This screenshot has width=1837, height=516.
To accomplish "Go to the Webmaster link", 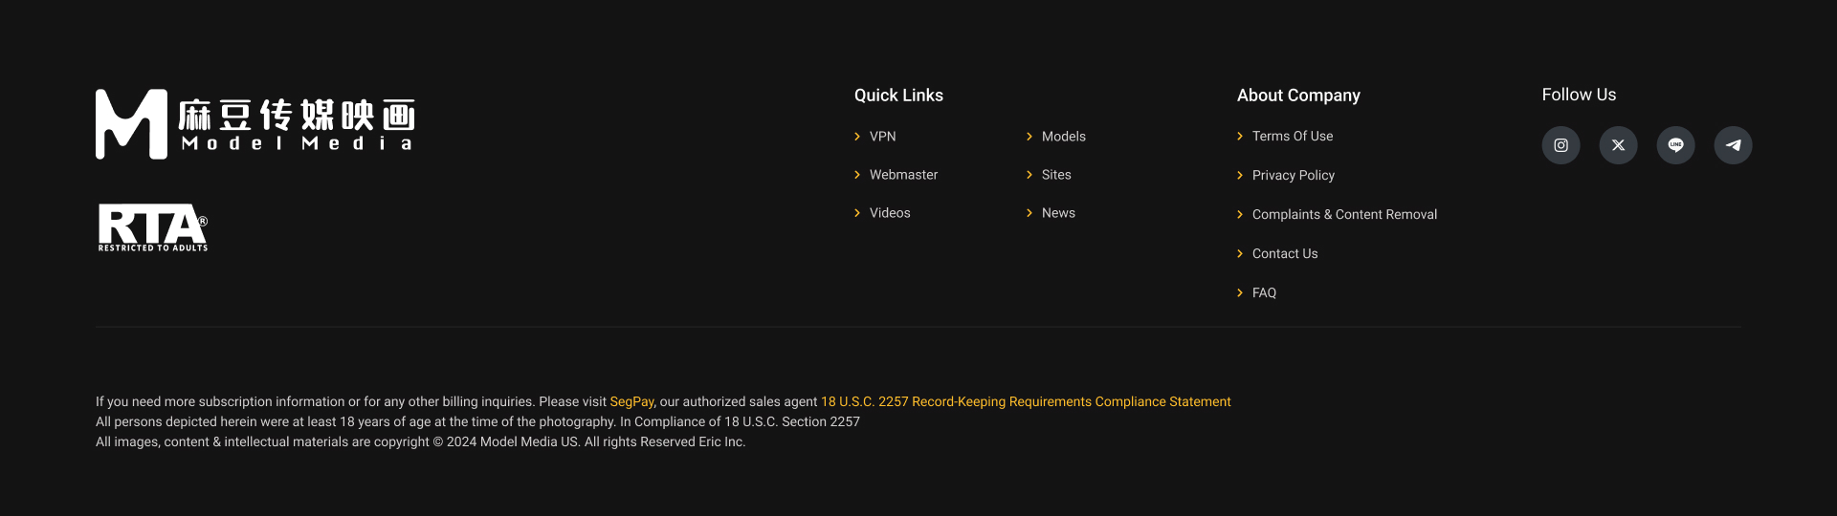I will pyautogui.click(x=903, y=175).
